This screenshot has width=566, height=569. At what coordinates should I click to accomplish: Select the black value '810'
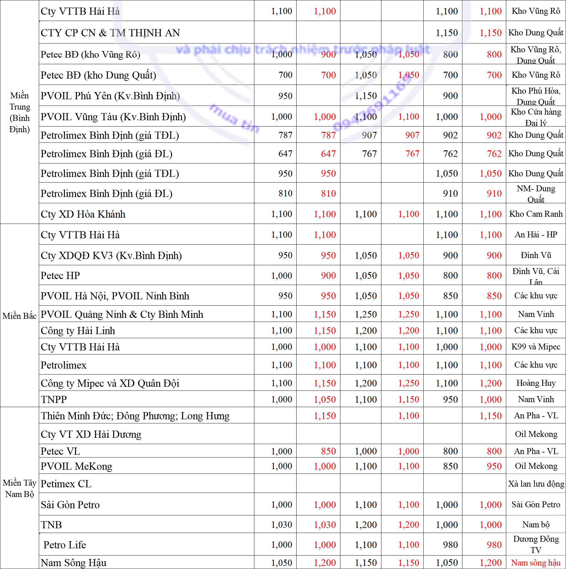pos(285,193)
